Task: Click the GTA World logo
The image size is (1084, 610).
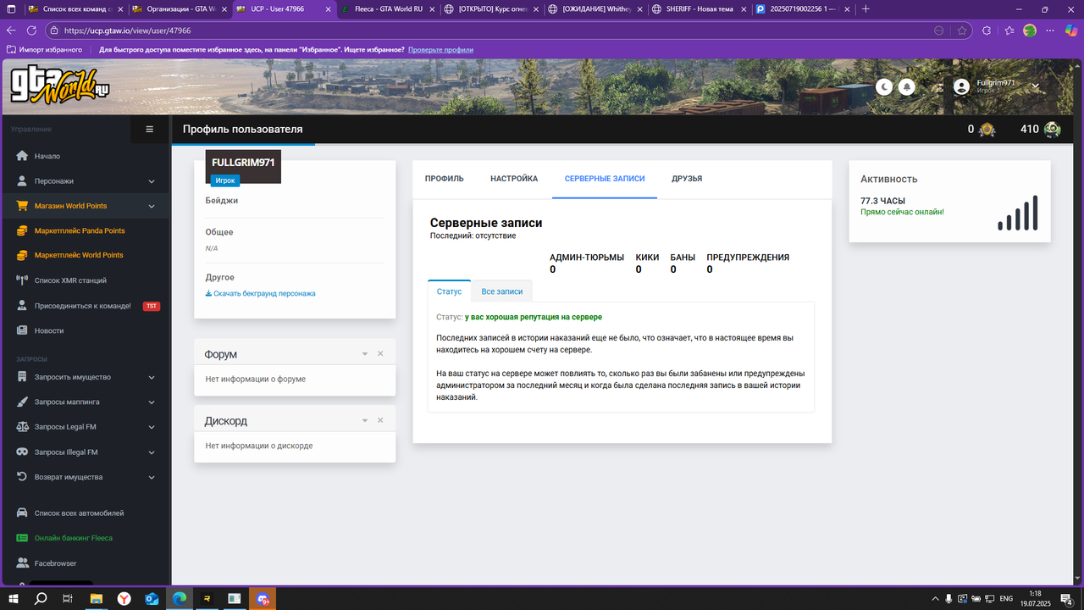Action: 61,86
